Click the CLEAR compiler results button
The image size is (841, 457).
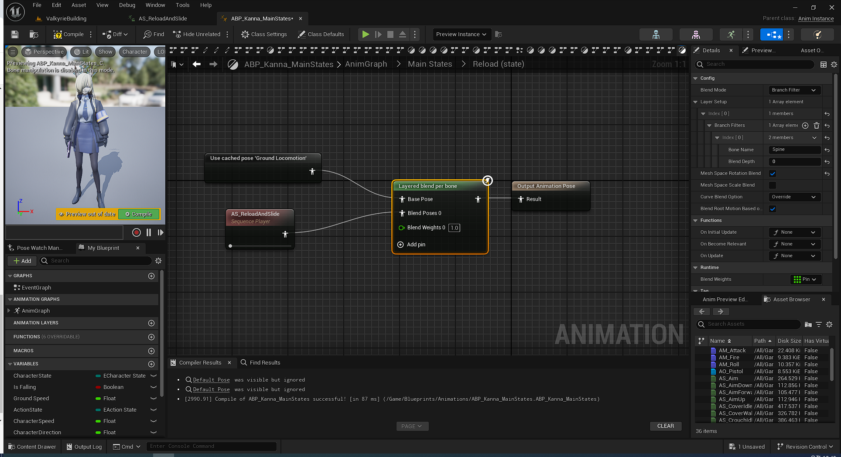[665, 426]
